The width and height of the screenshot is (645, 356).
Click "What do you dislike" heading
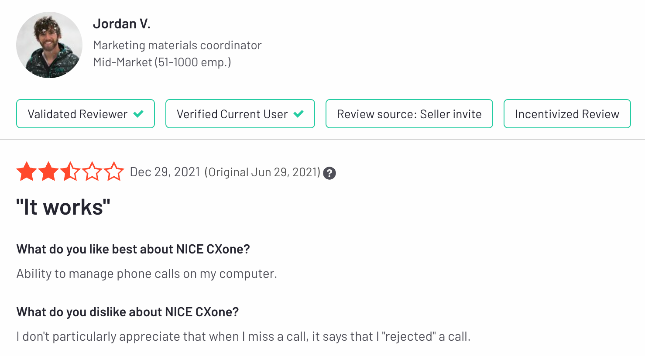(x=127, y=312)
